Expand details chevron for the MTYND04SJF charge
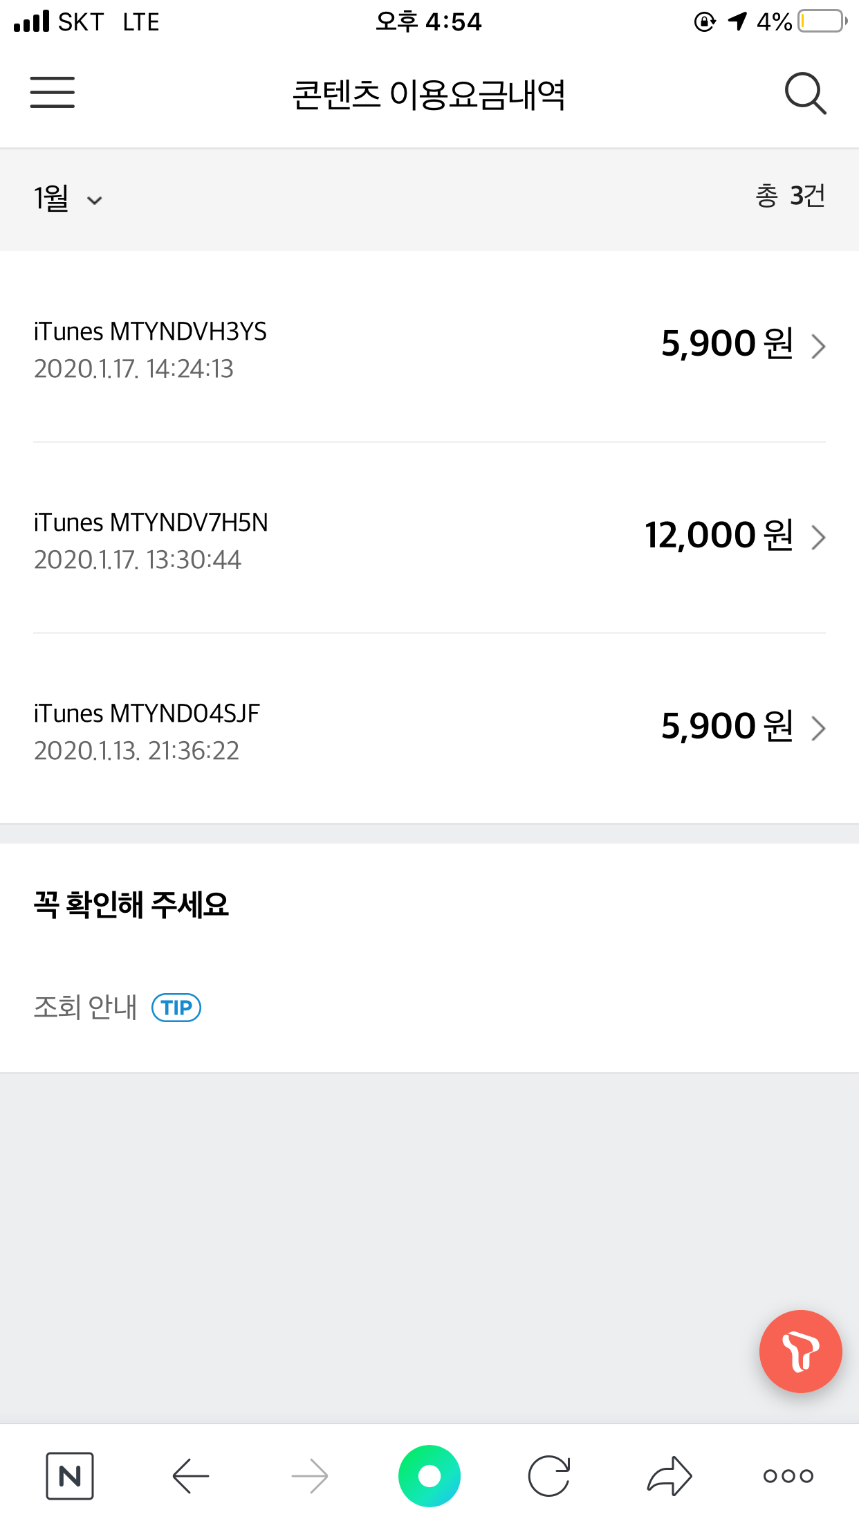859x1528 pixels. click(x=818, y=728)
